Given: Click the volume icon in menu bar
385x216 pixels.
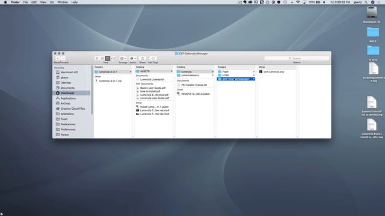Looking at the screenshot, I should [324, 2].
